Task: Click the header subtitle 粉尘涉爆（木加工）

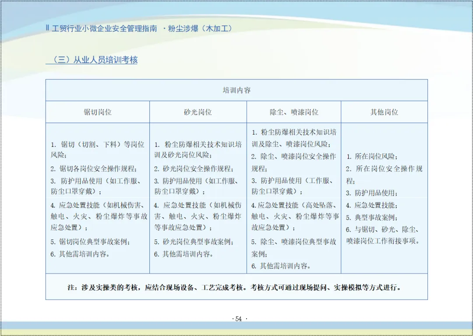Action: [200, 28]
